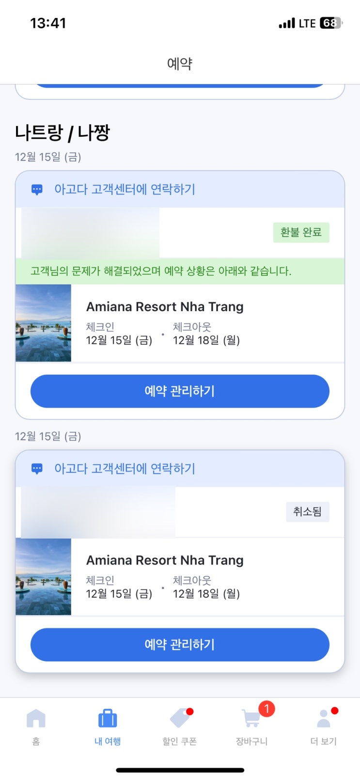Contact Agoda customer center in first card
Viewport: 360px width, 780px height.
[x=125, y=189]
